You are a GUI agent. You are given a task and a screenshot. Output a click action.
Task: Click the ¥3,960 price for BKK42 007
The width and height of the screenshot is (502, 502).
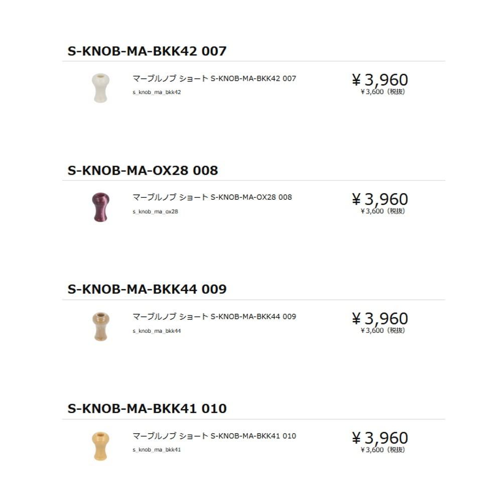click(380, 80)
